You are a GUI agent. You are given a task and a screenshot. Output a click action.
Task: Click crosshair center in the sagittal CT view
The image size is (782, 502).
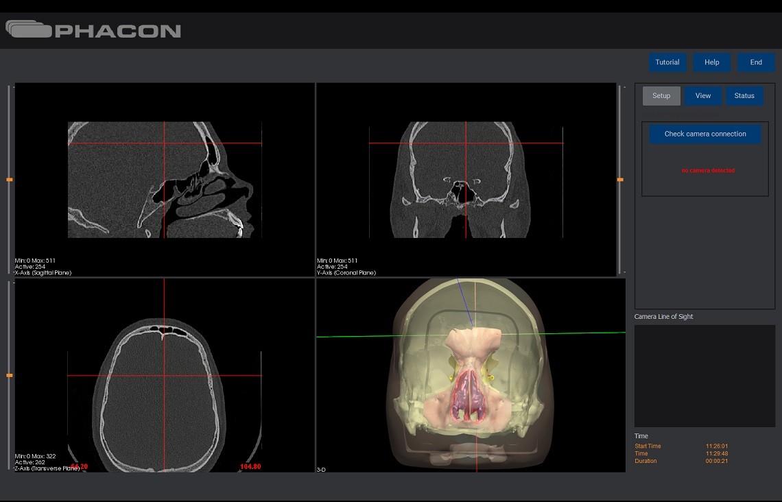coord(164,143)
